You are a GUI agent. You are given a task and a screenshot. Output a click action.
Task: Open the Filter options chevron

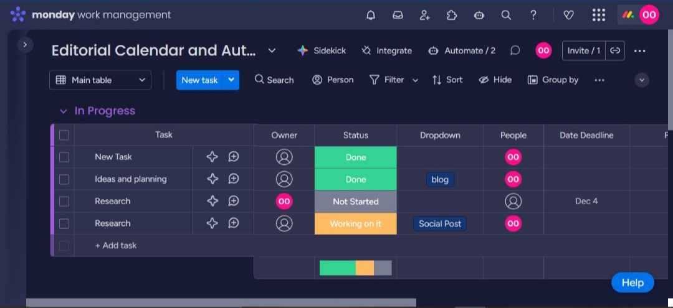[415, 80]
